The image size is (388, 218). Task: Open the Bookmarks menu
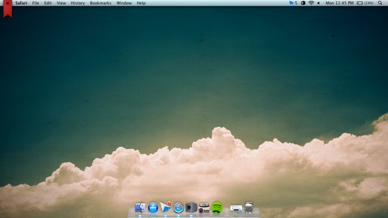coord(101,3)
